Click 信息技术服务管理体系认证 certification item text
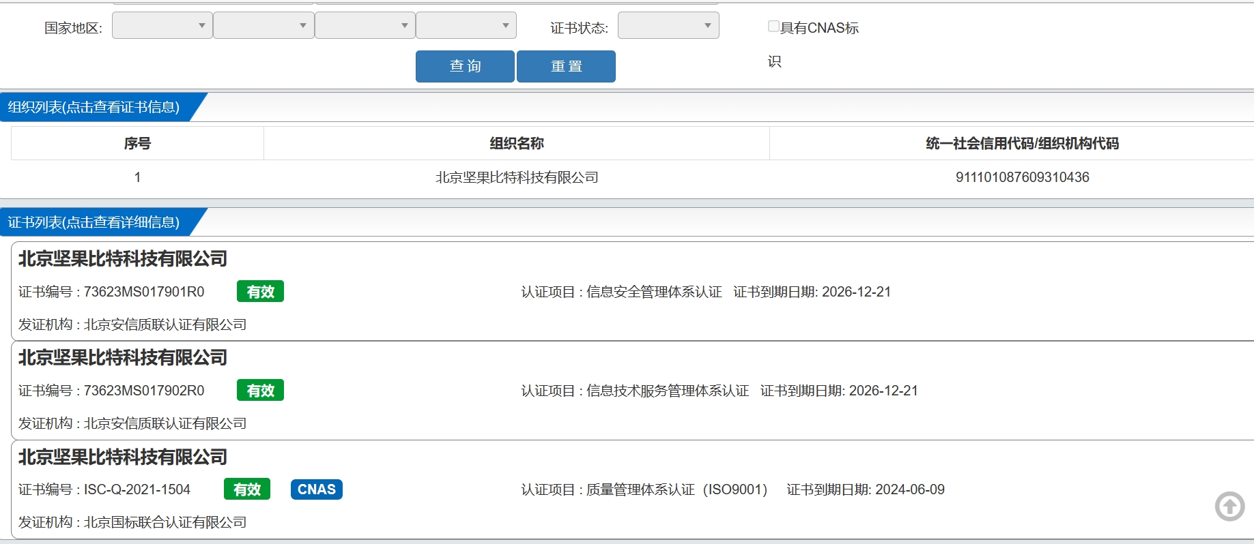This screenshot has height=544, width=1254. [x=668, y=391]
